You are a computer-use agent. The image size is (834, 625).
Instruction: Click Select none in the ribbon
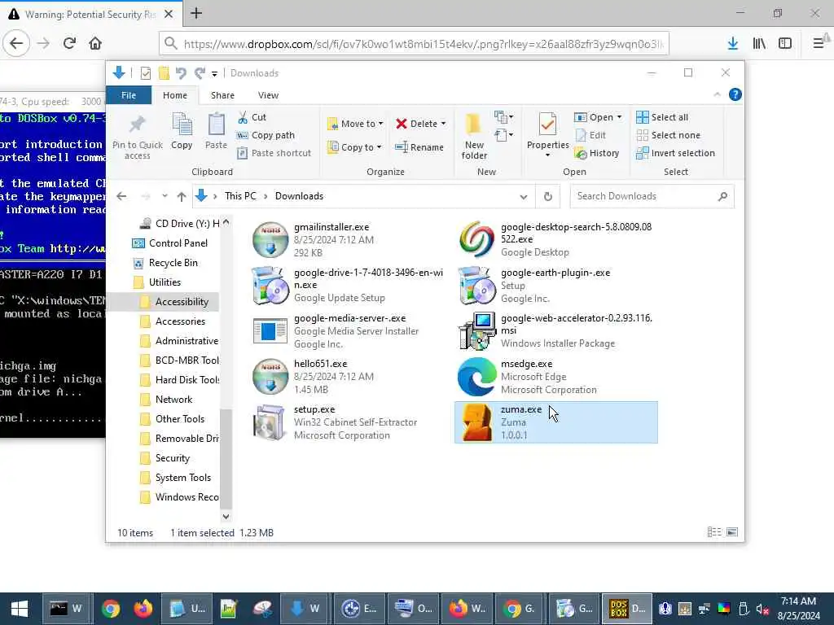[x=668, y=135]
